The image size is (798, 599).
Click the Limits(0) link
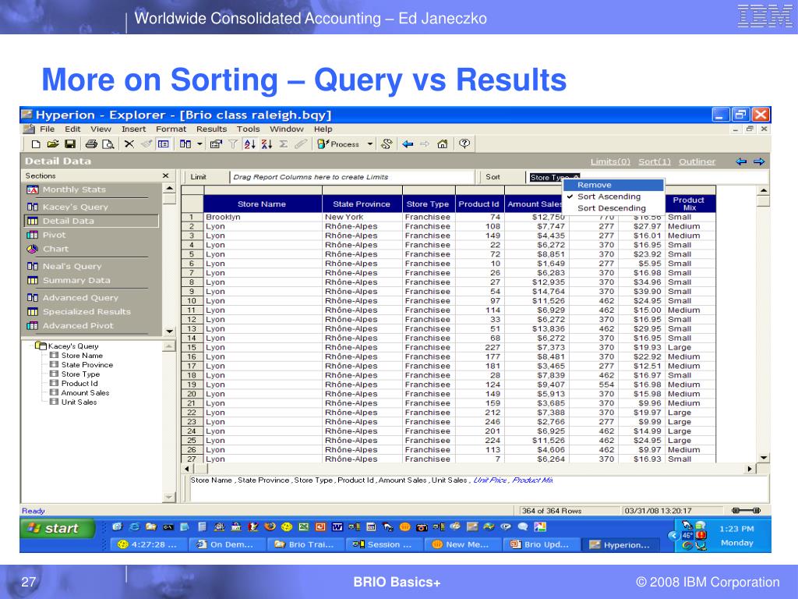[610, 161]
